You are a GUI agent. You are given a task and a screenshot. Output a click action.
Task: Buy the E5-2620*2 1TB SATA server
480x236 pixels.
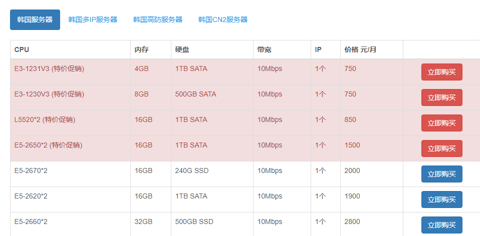tap(441, 199)
